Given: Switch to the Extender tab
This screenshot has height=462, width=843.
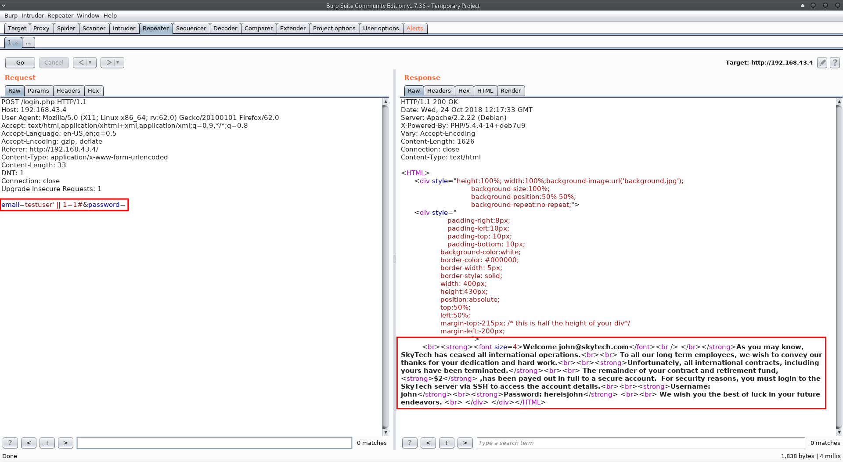Looking at the screenshot, I should 293,28.
